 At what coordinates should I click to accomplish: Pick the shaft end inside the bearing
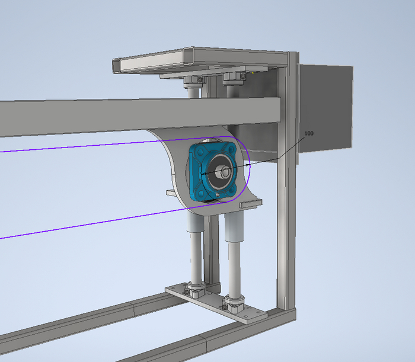224,172
